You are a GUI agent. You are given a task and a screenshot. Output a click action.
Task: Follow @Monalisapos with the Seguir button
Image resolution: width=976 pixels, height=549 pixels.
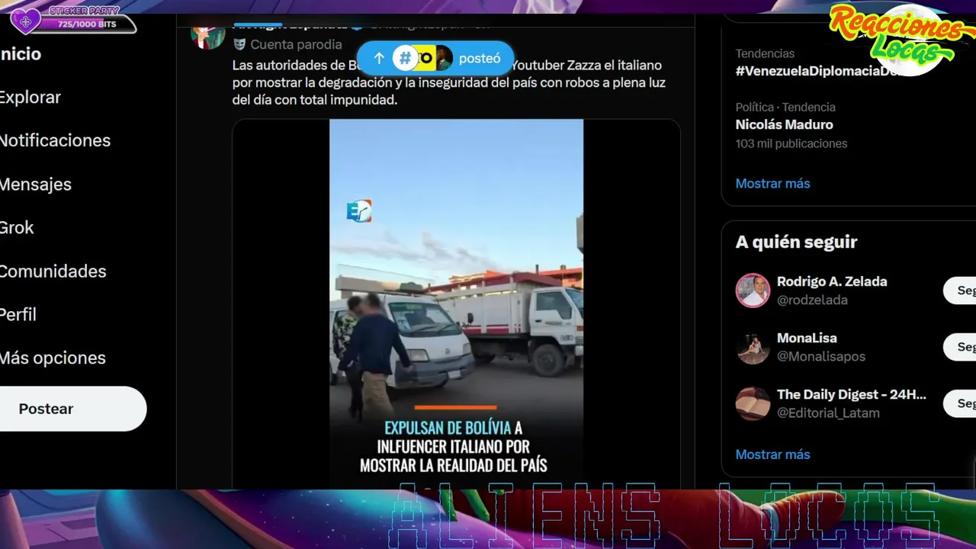pos(960,347)
